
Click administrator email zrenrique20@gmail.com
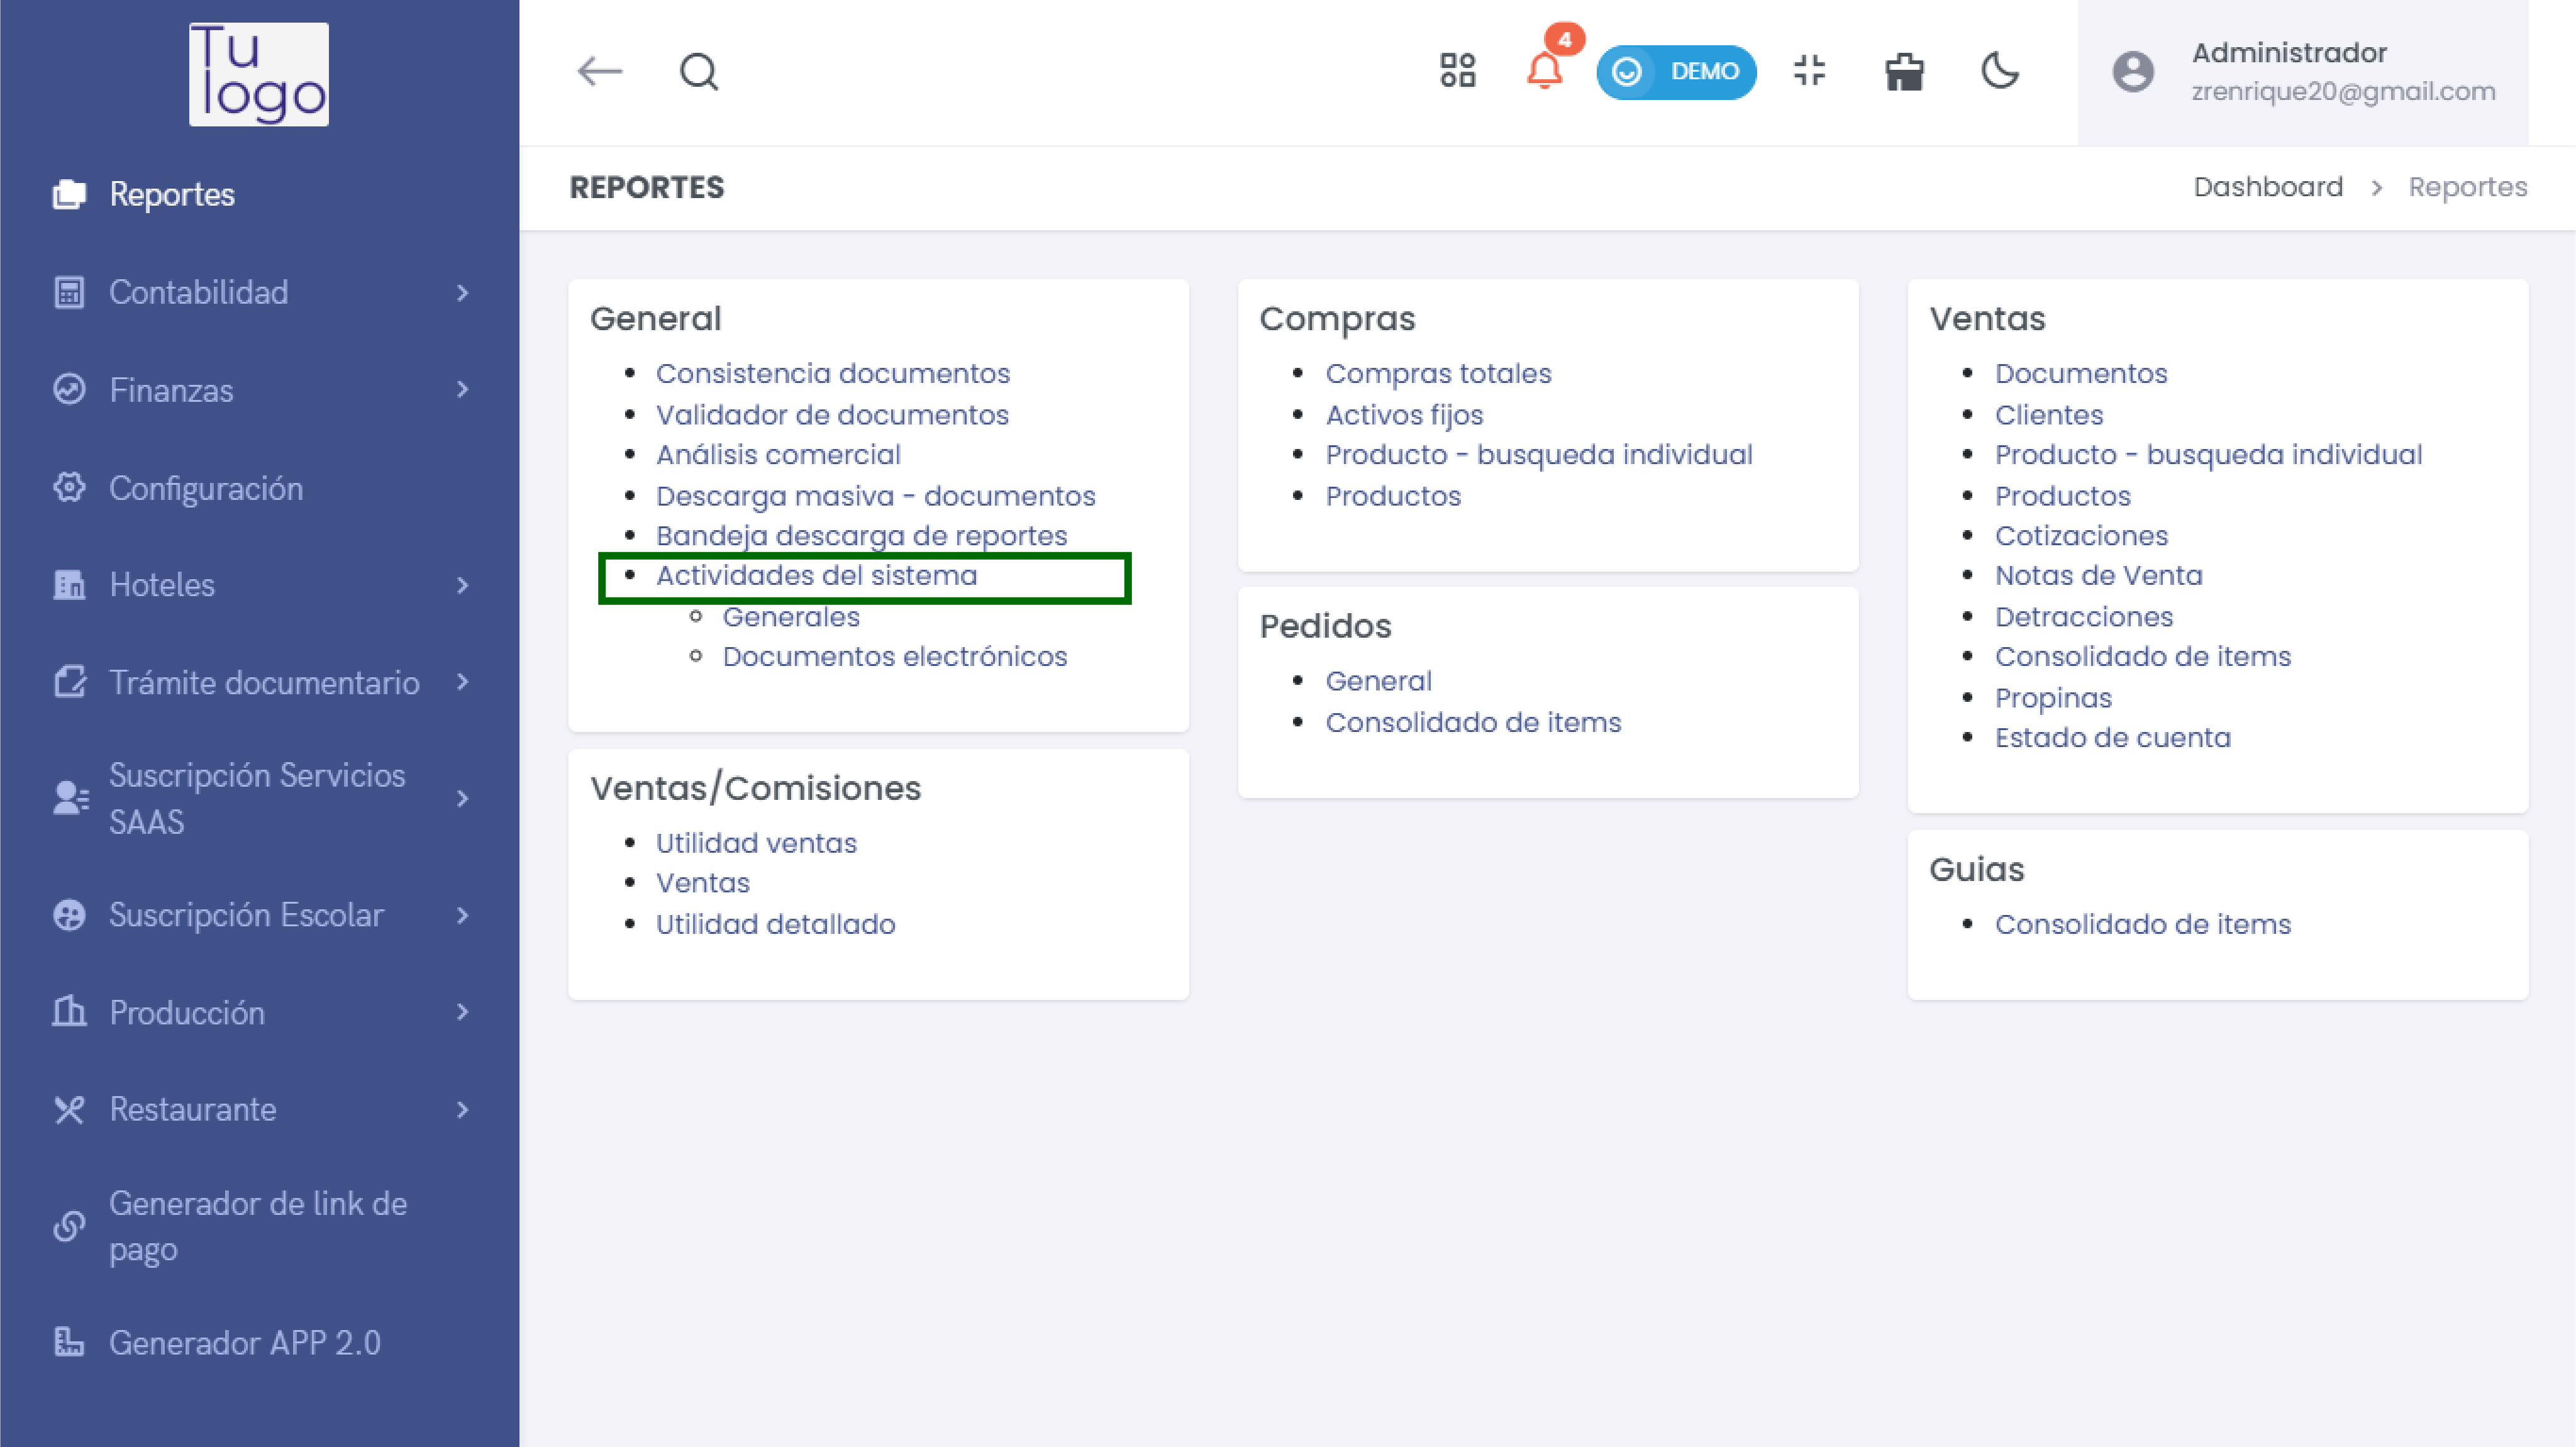pos(2343,91)
